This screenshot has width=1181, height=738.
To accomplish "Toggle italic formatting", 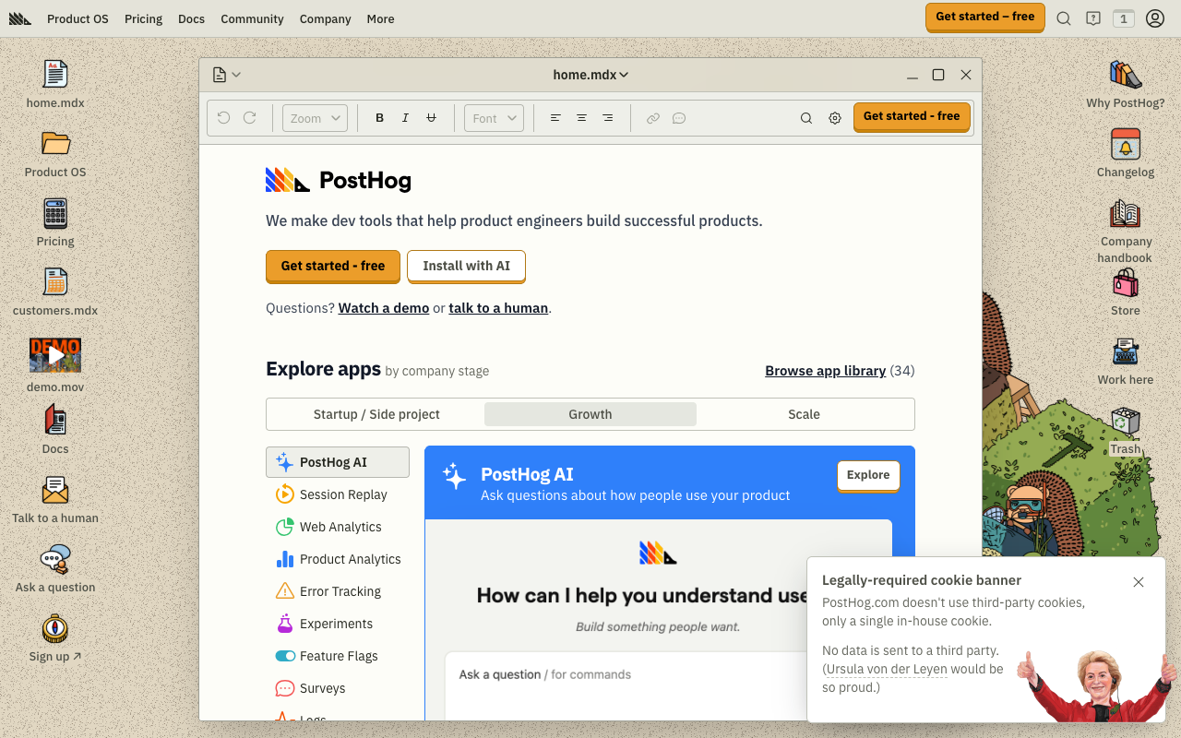I will tap(405, 117).
